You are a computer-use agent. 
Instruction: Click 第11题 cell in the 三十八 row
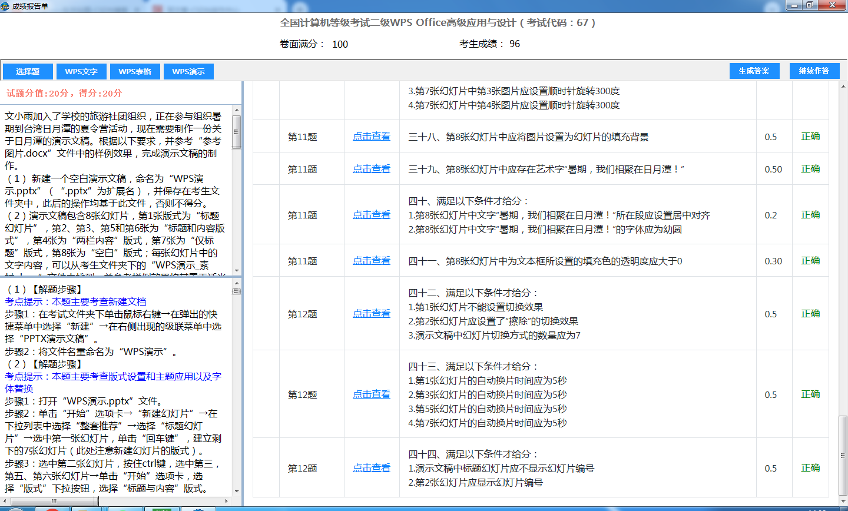tap(303, 137)
